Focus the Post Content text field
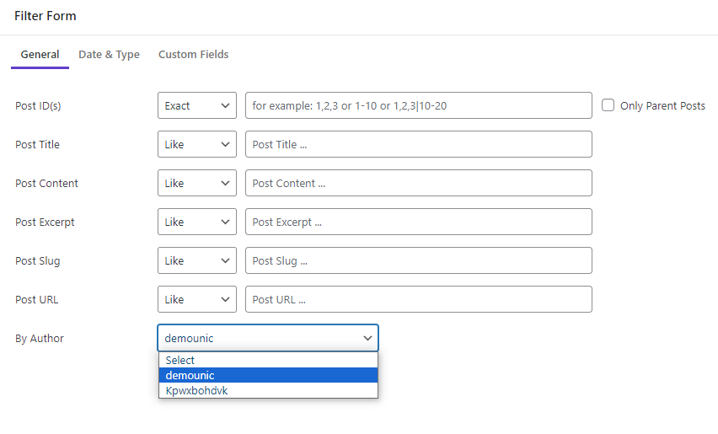The width and height of the screenshot is (718, 434). tap(419, 183)
